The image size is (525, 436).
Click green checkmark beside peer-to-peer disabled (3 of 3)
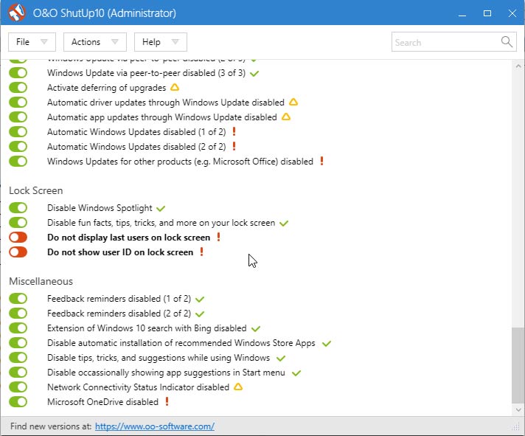point(254,73)
